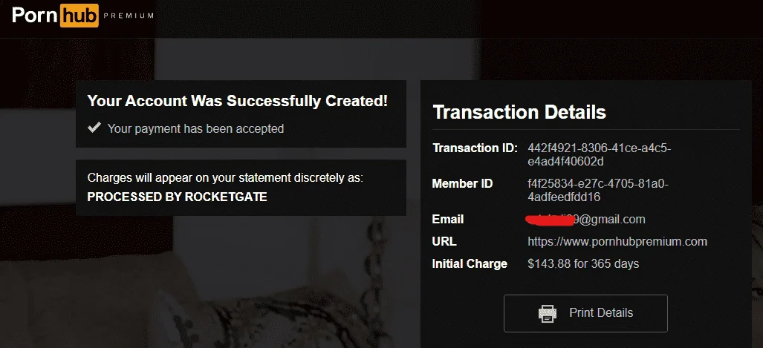Click the Transaction Details heading
This screenshot has height=348, width=763.
[x=519, y=112]
